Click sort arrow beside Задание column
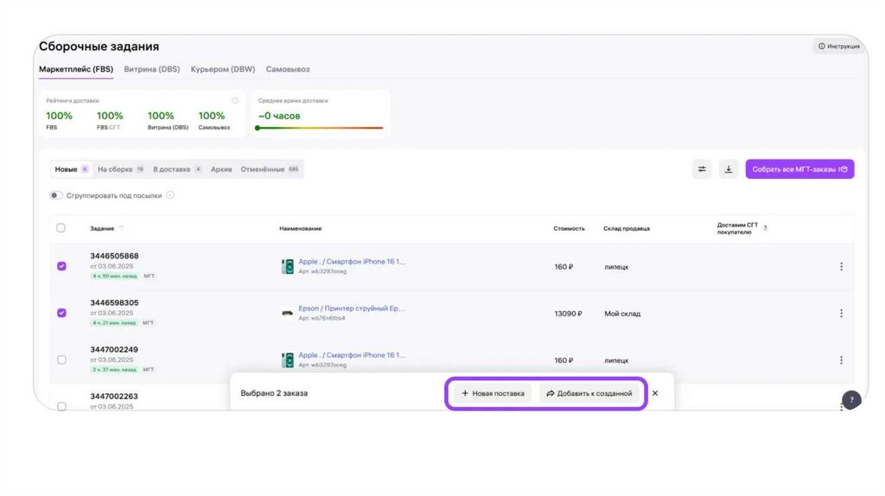 pos(121,228)
